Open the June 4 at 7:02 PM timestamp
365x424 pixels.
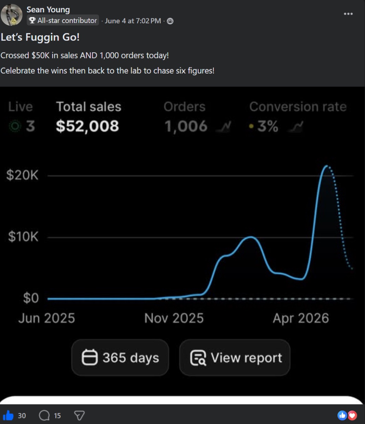tap(133, 21)
